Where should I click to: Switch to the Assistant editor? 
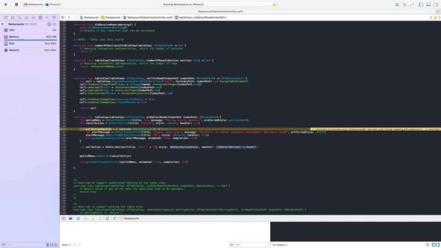coord(404,5)
